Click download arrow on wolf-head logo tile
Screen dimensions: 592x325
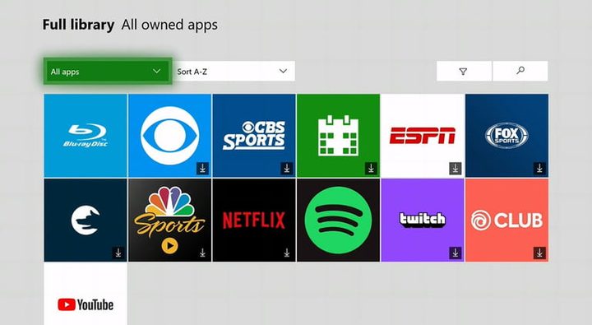(x=118, y=253)
